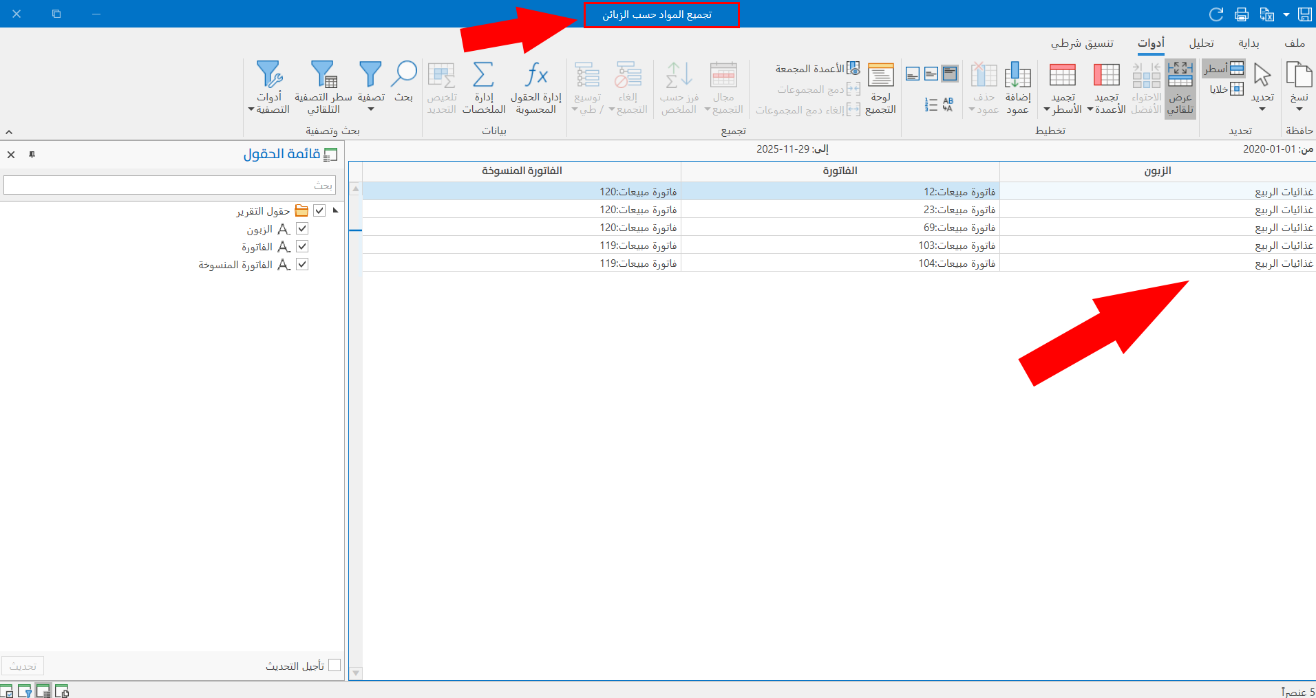Enable تأجيل التحديث checkbox

(335, 665)
